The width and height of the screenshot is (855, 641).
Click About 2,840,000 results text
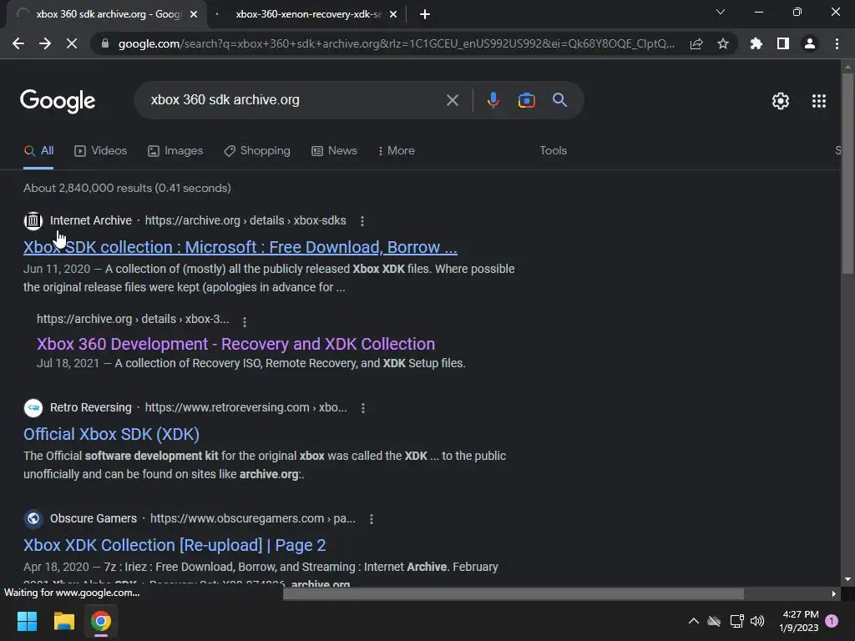click(x=127, y=188)
